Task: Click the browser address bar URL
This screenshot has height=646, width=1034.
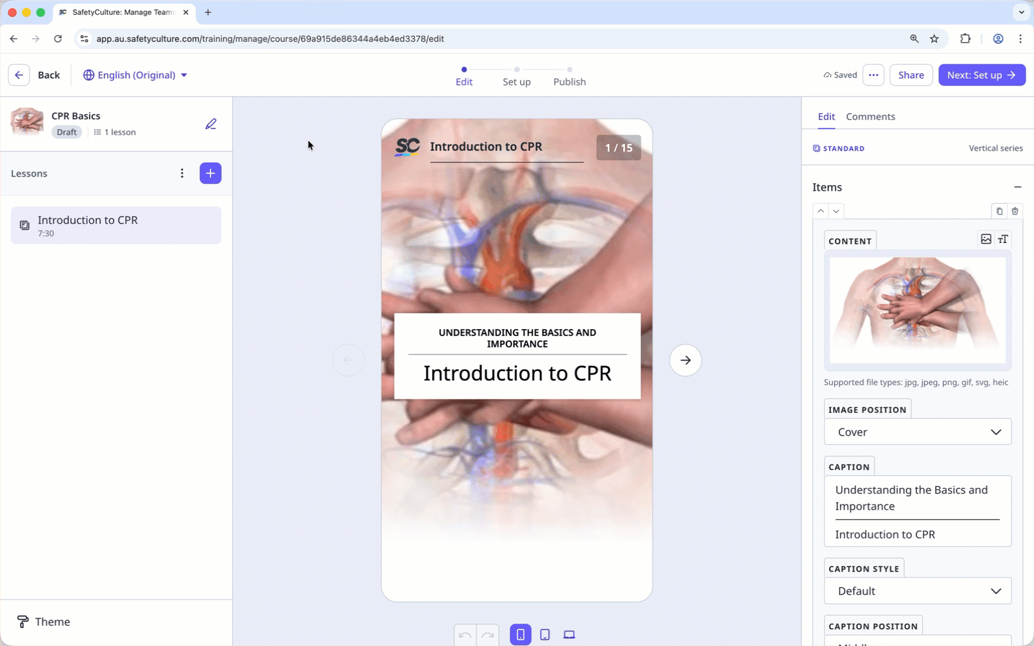Action: [x=270, y=39]
